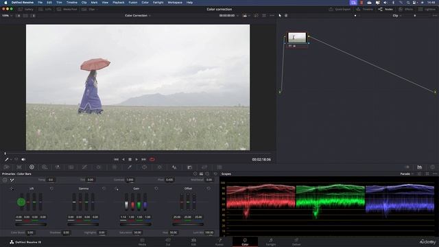Jump to the first frame
The height and width of the screenshot is (247, 439).
pos(116,159)
